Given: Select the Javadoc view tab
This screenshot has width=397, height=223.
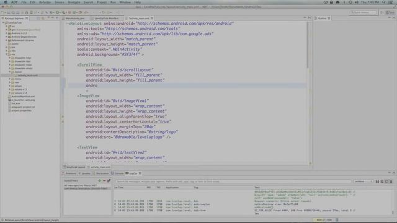Looking at the screenshot, I should click(86, 173).
